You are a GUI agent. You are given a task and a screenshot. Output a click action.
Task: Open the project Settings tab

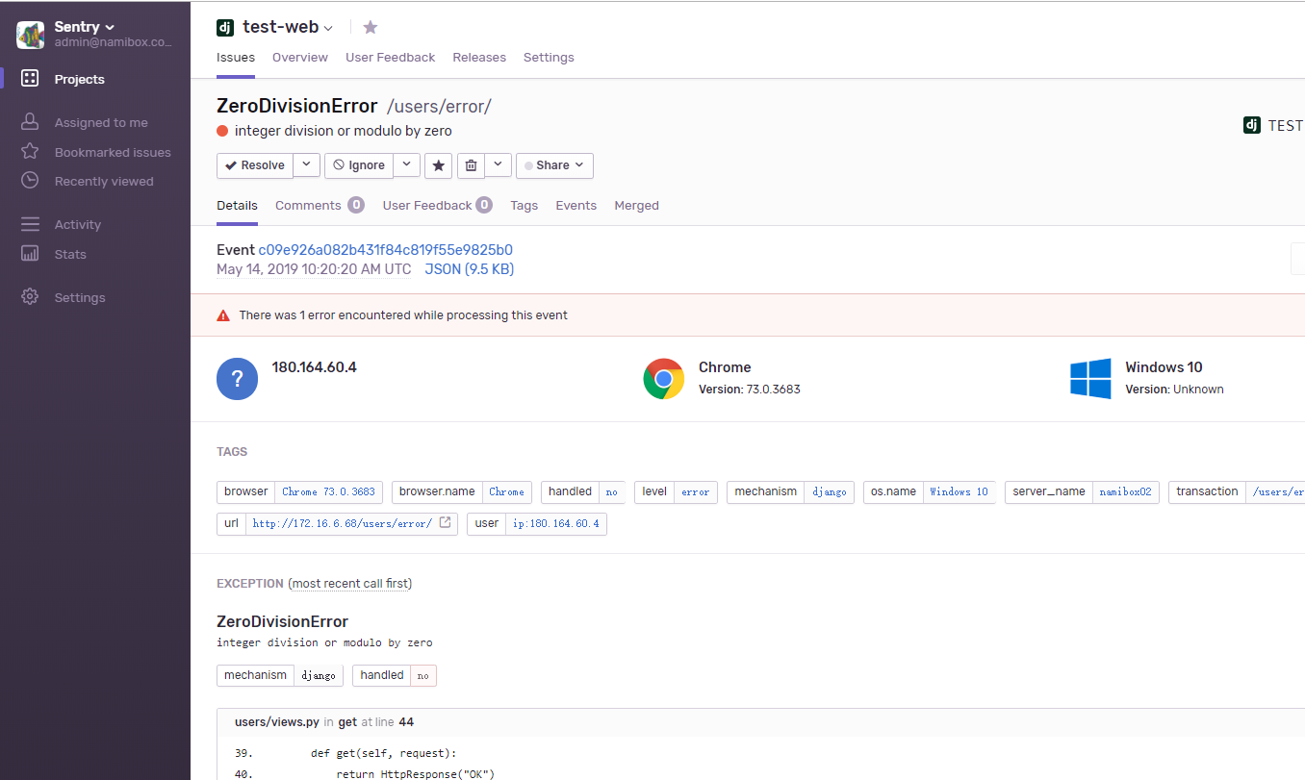[x=549, y=57]
